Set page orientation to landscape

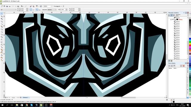point(33,10)
